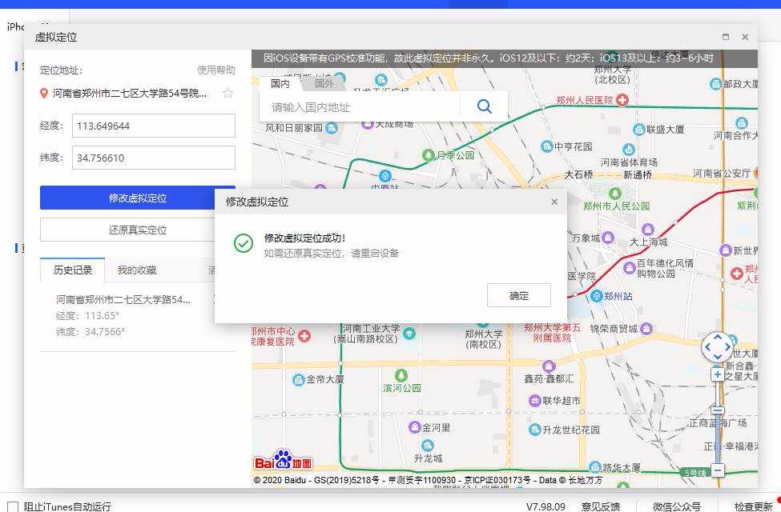The image size is (781, 512).
Task: Click 路华大厦 marker icon
Action: point(594,467)
